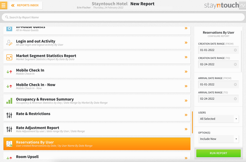
Task: Click the Run Report button
Action: [218, 153]
